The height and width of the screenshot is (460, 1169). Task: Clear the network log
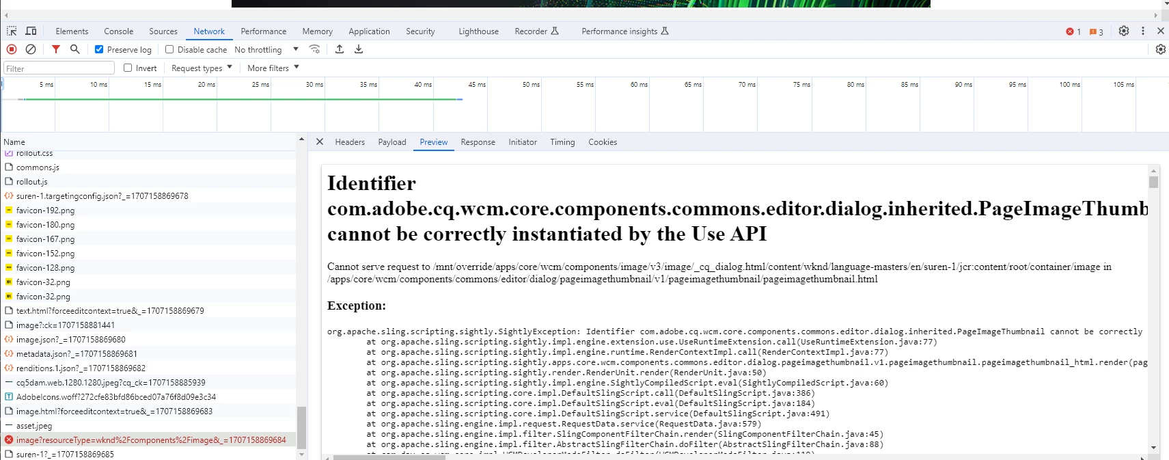point(31,49)
